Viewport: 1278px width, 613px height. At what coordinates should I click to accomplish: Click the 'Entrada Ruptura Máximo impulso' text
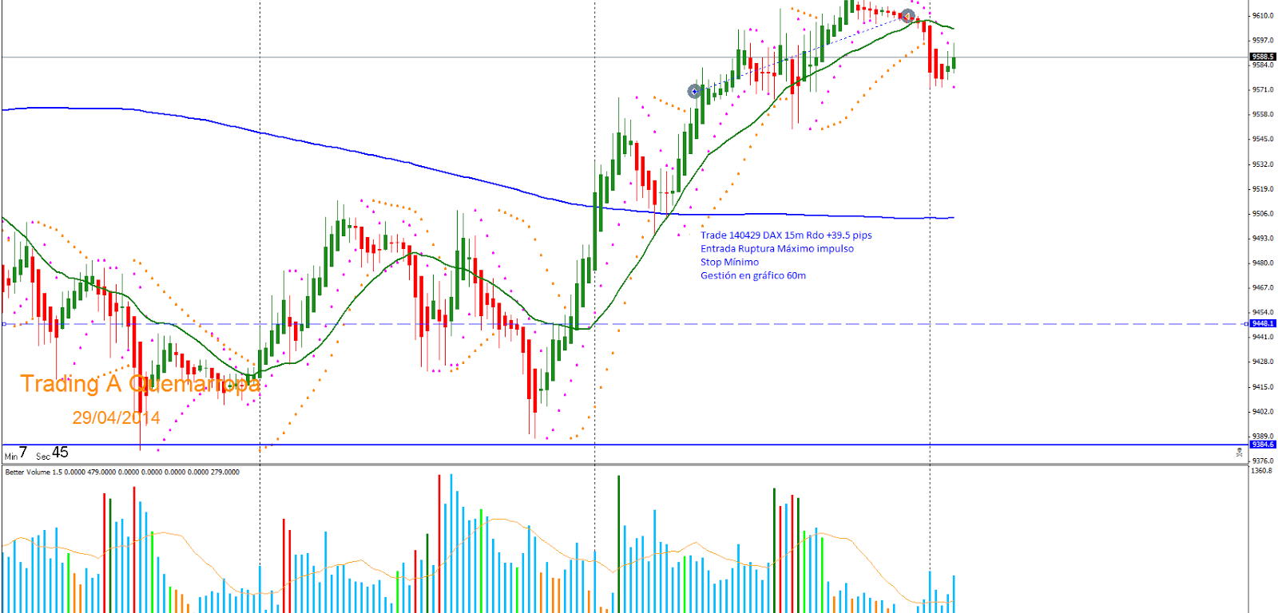click(776, 249)
